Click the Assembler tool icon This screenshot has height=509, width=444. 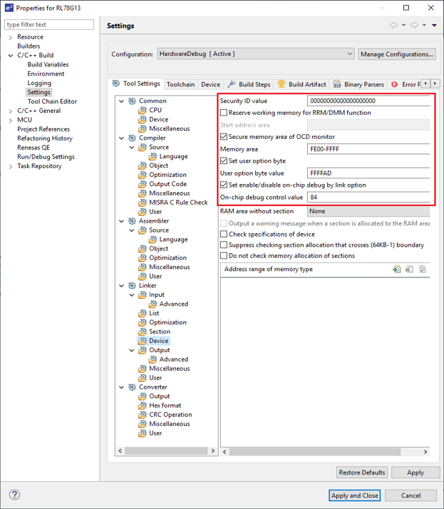pos(132,221)
